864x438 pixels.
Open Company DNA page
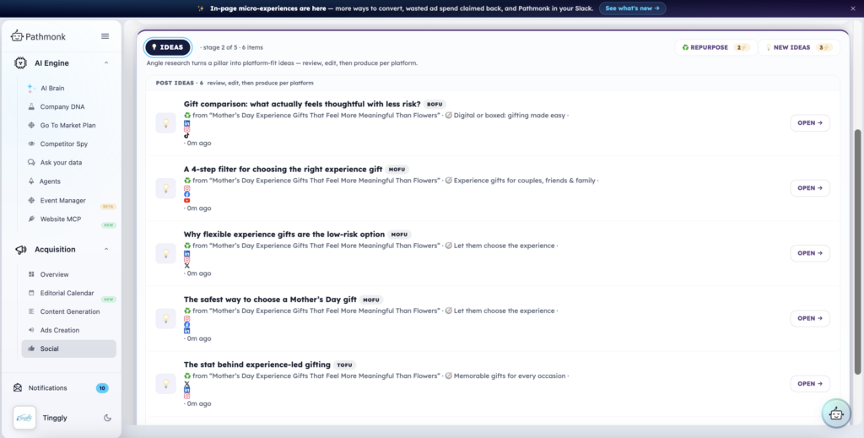click(62, 107)
